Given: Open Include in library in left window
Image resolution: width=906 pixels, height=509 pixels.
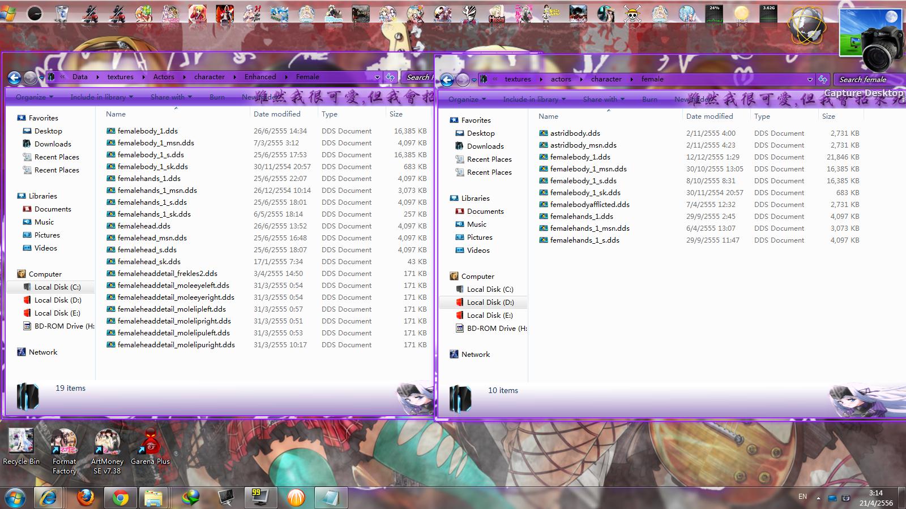Looking at the screenshot, I should click(102, 97).
